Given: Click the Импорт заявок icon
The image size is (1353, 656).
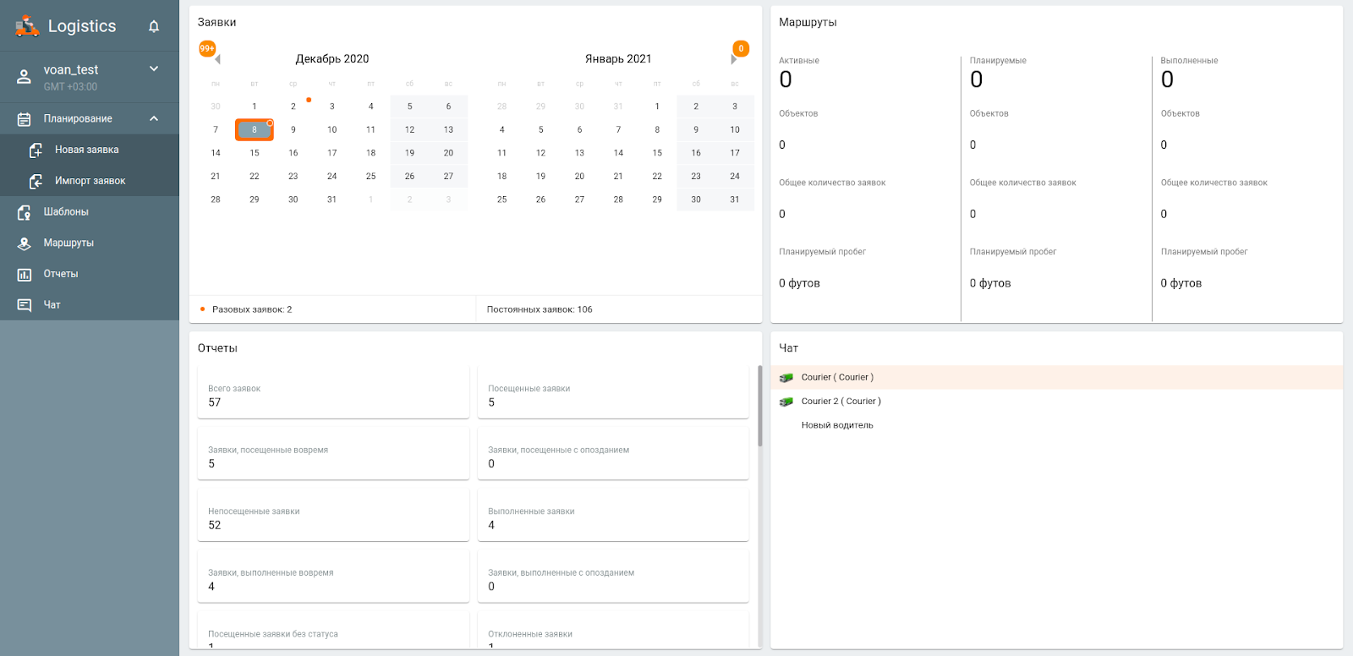Looking at the screenshot, I should tap(36, 181).
